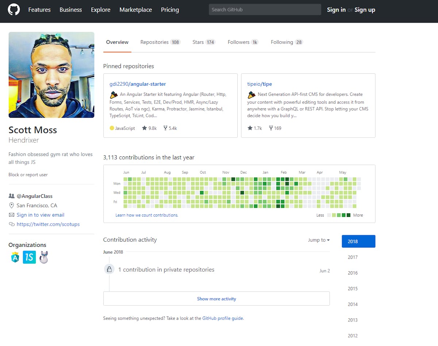The image size is (438, 346).
Task: Switch to the Repositories tab
Action: 155,42
